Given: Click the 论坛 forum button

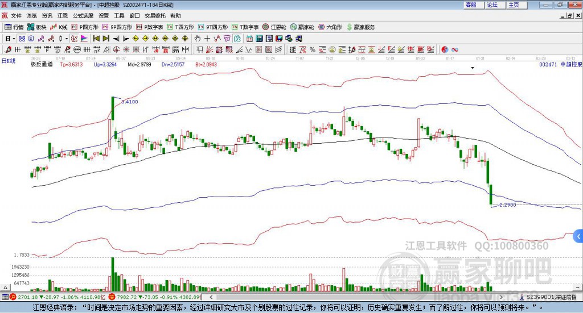Looking at the screenshot, I should pyautogui.click(x=492, y=5).
